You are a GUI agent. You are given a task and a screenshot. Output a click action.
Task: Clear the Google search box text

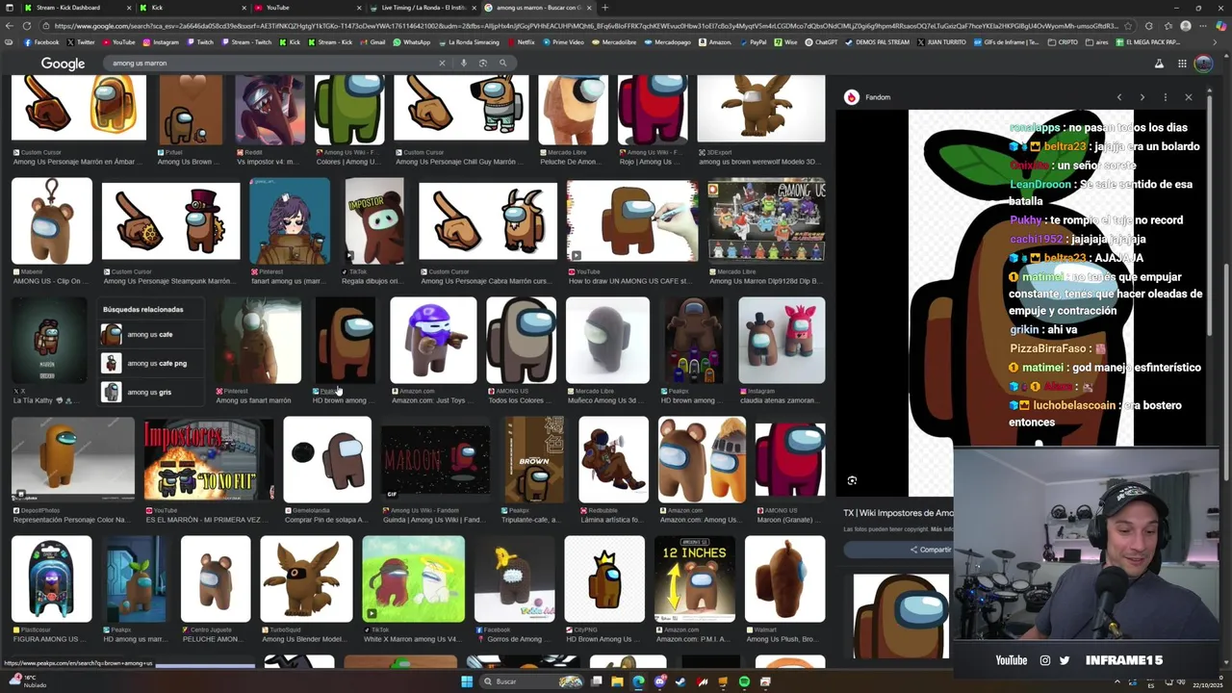tap(442, 64)
